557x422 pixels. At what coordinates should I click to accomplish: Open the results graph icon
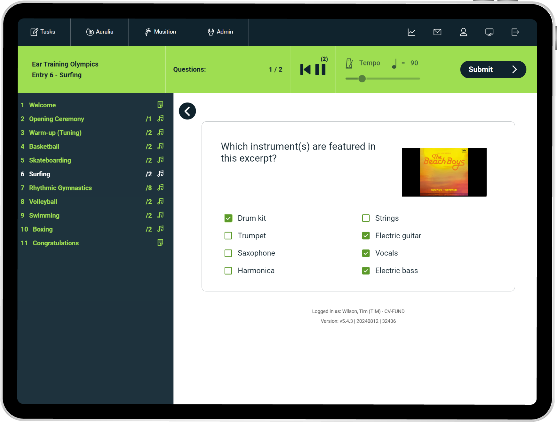click(411, 32)
